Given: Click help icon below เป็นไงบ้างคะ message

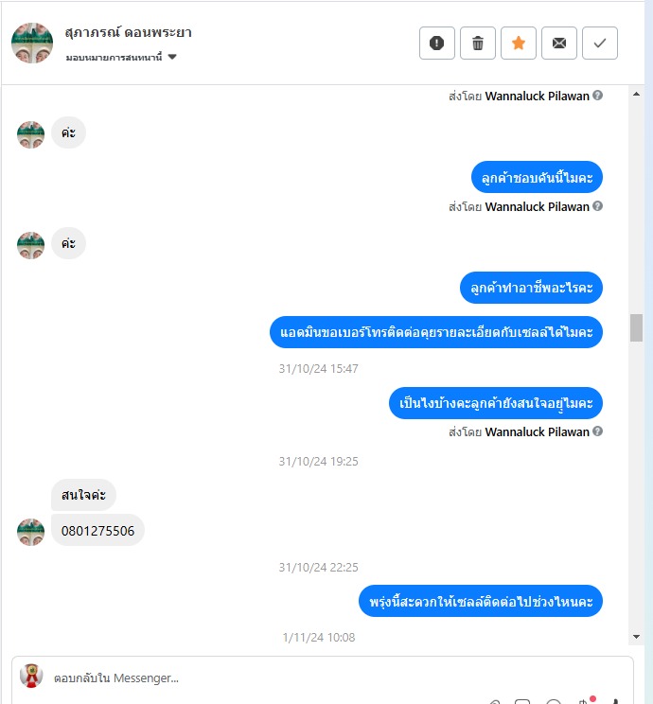Looking at the screenshot, I should 597,431.
